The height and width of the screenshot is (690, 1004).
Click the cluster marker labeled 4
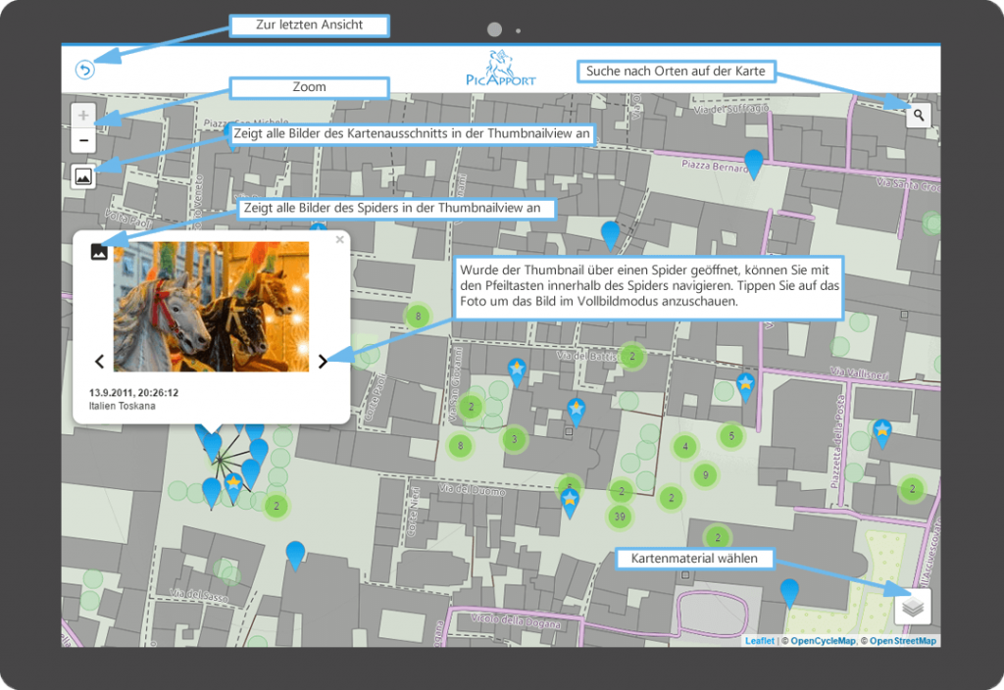point(685,447)
